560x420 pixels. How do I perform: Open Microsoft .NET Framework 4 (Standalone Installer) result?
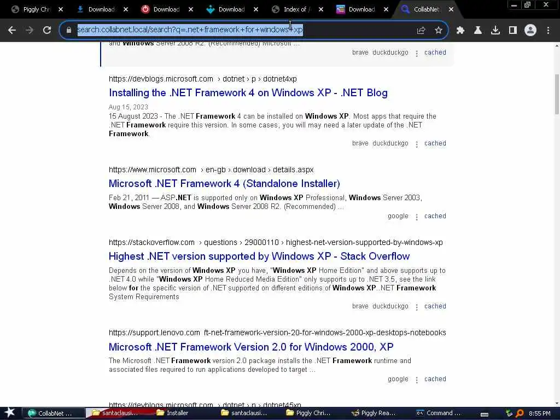(x=224, y=184)
